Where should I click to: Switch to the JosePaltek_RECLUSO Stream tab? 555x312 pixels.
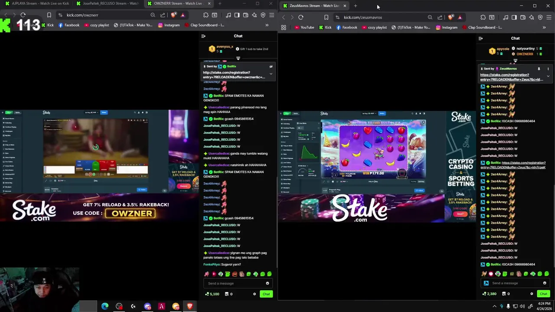108,3
